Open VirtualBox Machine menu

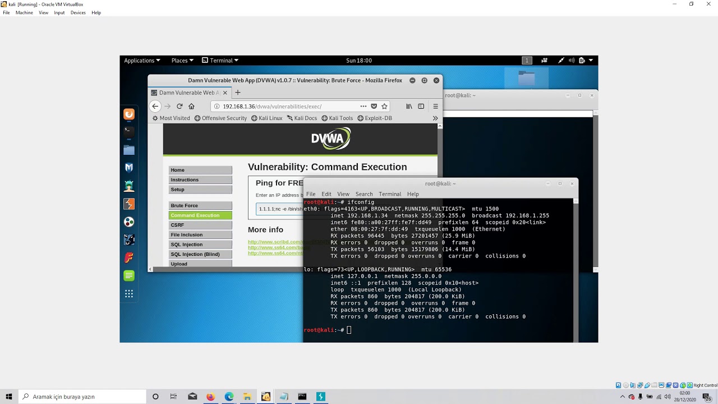click(24, 12)
